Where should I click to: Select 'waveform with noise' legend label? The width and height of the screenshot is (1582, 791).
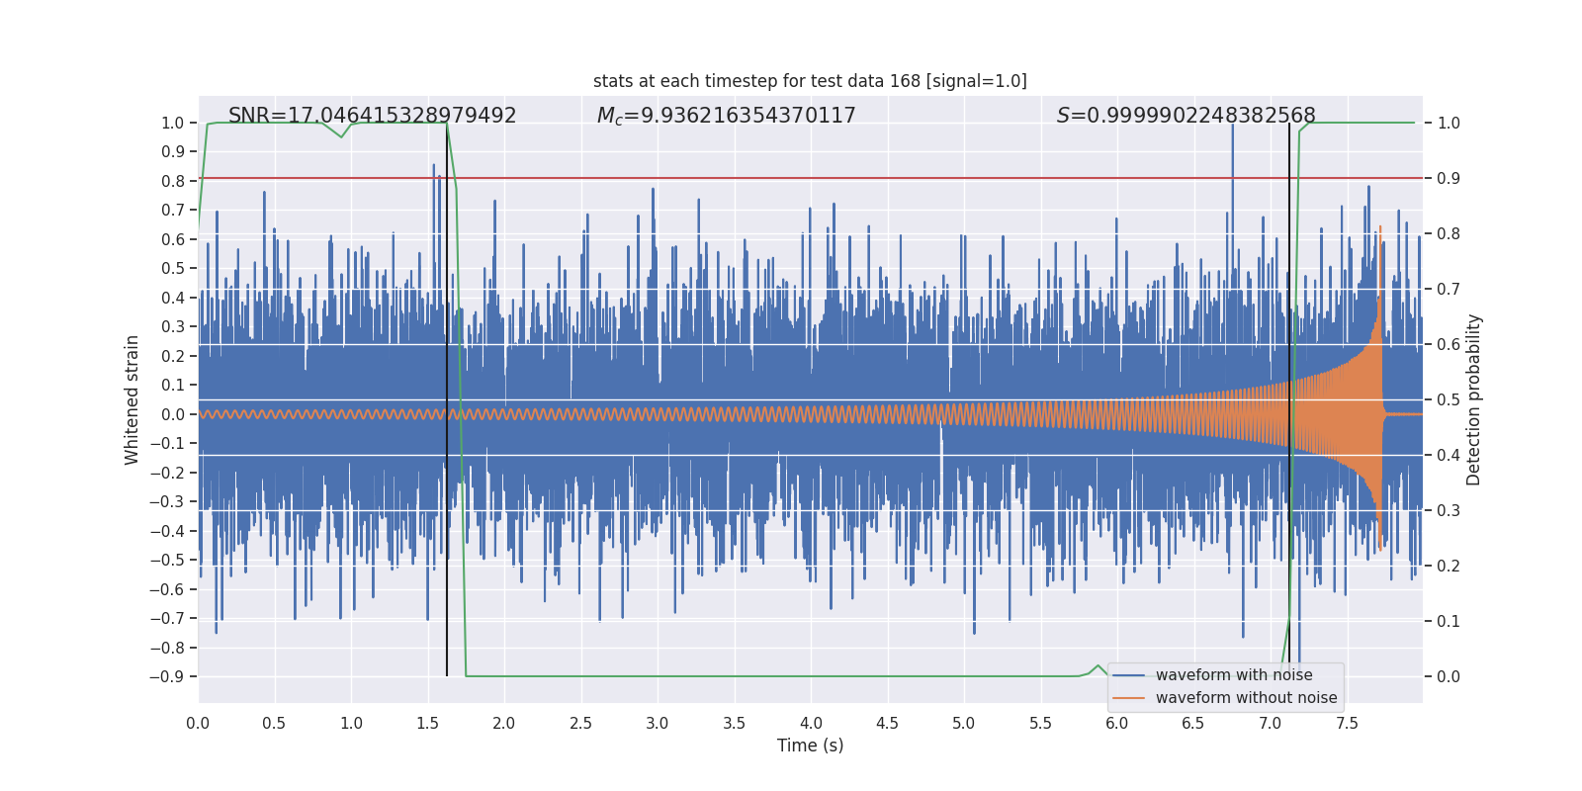(x=1234, y=675)
